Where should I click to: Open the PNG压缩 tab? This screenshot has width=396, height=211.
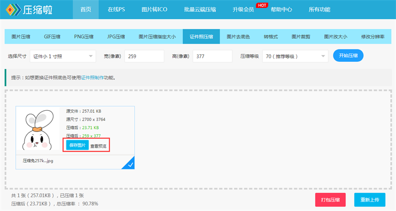point(84,37)
